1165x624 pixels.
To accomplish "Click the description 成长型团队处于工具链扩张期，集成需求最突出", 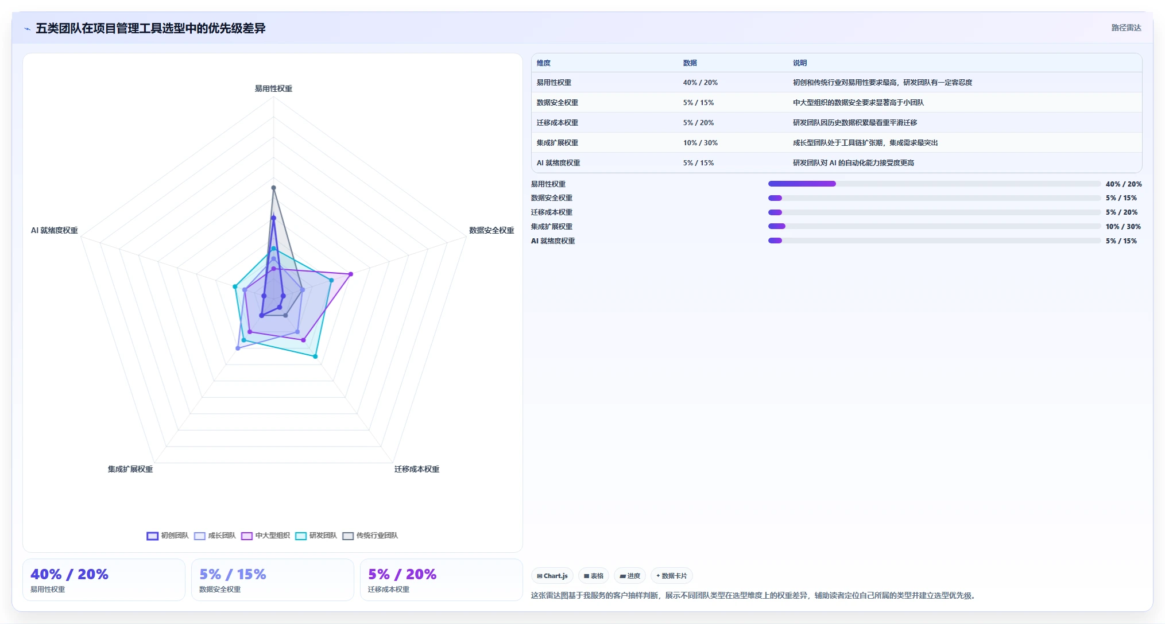I will pyautogui.click(x=865, y=143).
